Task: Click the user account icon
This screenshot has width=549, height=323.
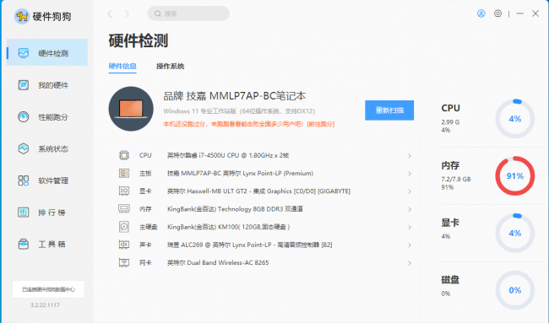Action: coord(481,13)
